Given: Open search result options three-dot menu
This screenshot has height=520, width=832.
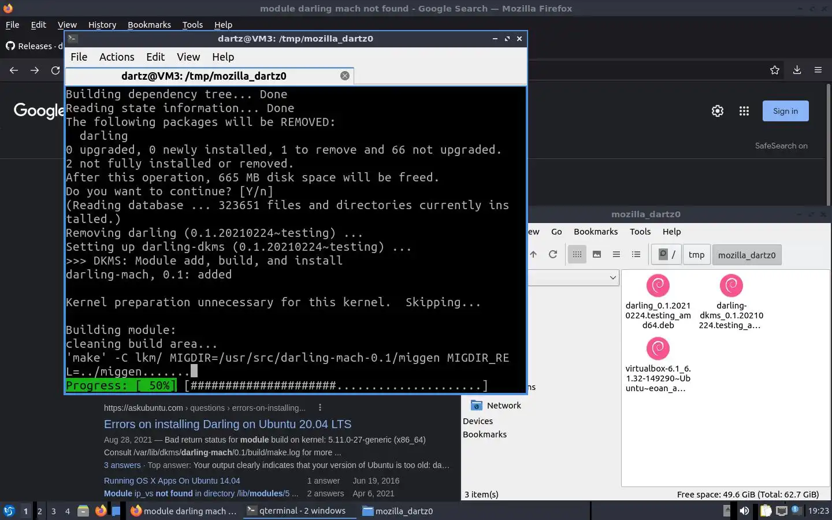Looking at the screenshot, I should tap(320, 407).
